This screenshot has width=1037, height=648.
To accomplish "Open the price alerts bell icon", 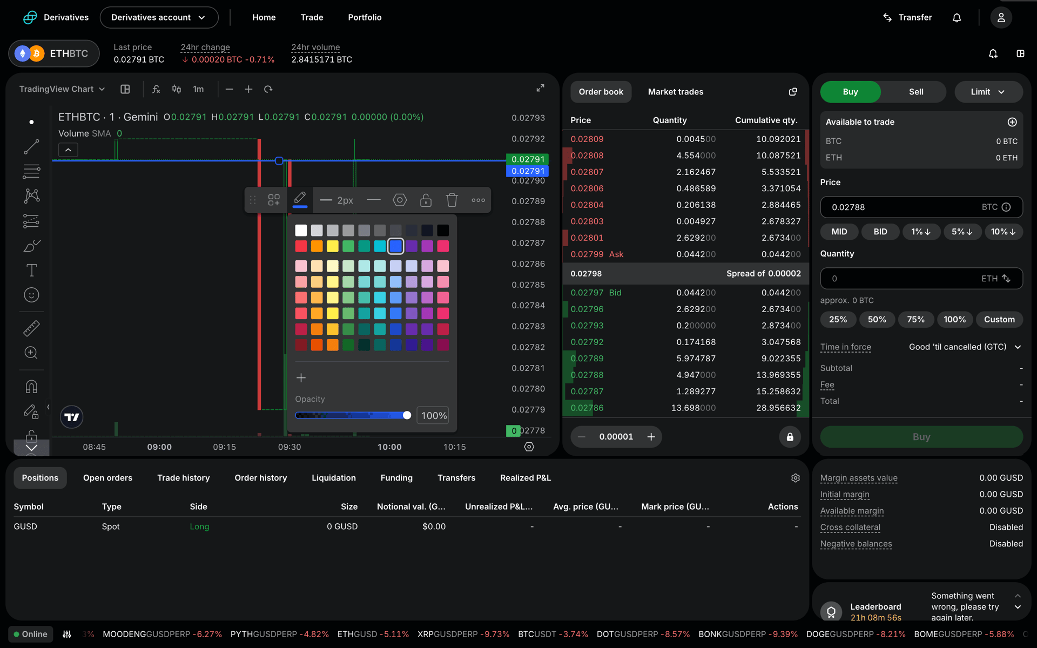I will point(993,53).
